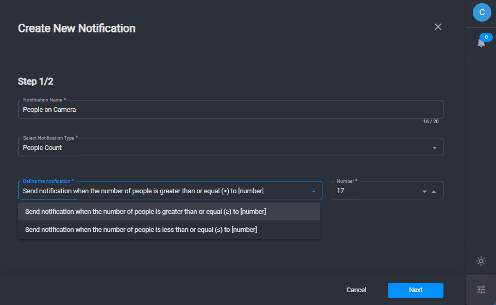Image resolution: width=496 pixels, height=305 pixels.
Task: Click the Step 1/2 heading
Action: 36,81
